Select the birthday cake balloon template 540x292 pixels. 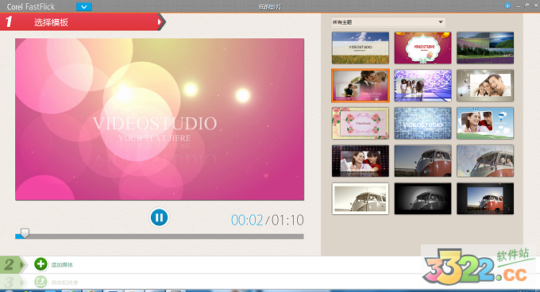422,48
